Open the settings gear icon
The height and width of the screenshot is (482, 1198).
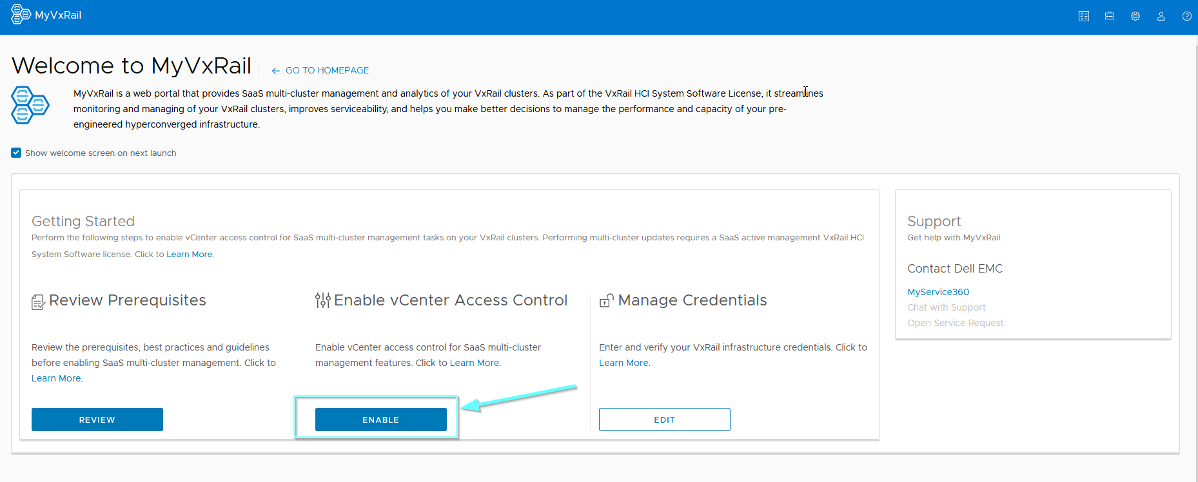click(x=1135, y=16)
